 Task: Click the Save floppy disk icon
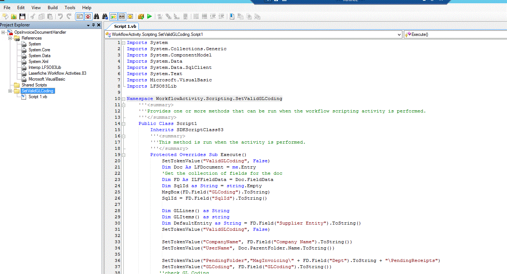tap(22, 16)
